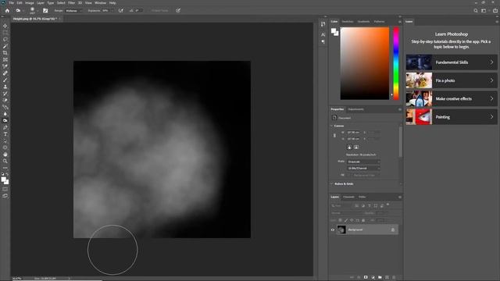Click the new layer icon in Layers footer
The height and width of the screenshot is (281, 500).
click(387, 278)
